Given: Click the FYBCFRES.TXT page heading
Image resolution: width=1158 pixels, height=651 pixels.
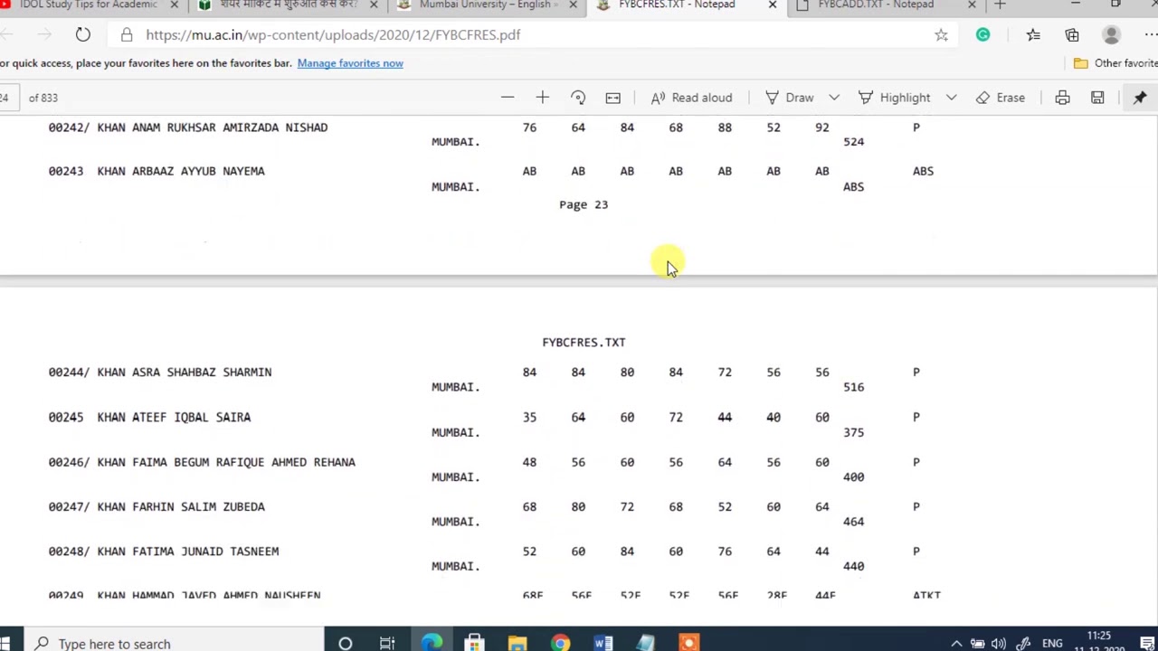Looking at the screenshot, I should pos(584,343).
